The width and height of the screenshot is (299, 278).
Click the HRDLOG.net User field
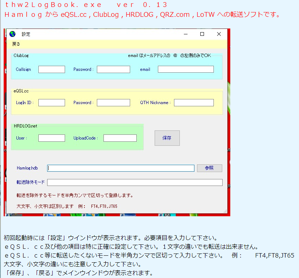tap(52, 138)
